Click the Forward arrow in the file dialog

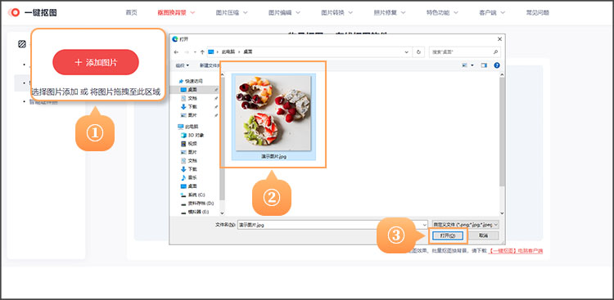(186, 51)
